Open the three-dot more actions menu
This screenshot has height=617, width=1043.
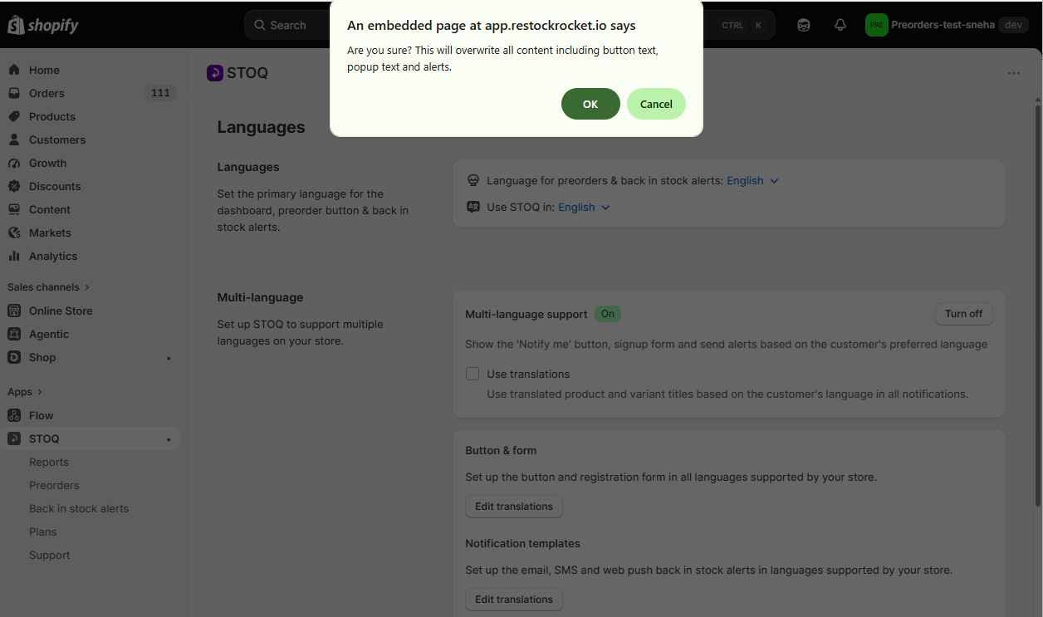coord(1014,73)
